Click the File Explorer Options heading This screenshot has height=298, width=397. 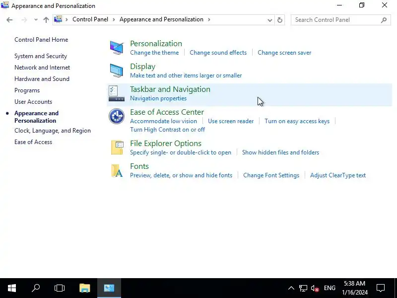[x=166, y=144]
